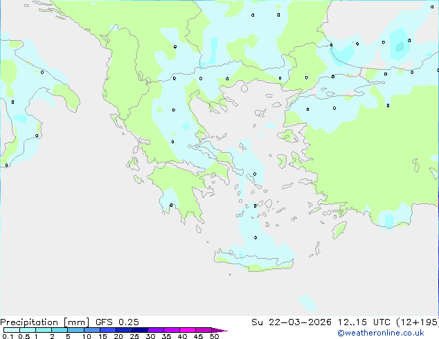Click the 'Precipitation [mm]' title text
This screenshot has height=339, width=439.
[x=44, y=322]
